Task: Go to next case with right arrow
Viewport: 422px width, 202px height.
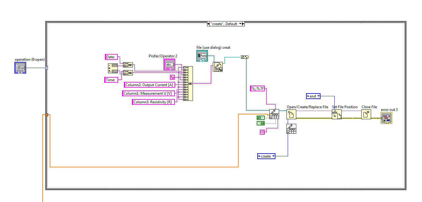Action: tap(243, 24)
